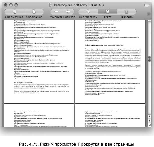
Task: Toggle toolbar visibility with the pill button
Action: pos(147,5)
